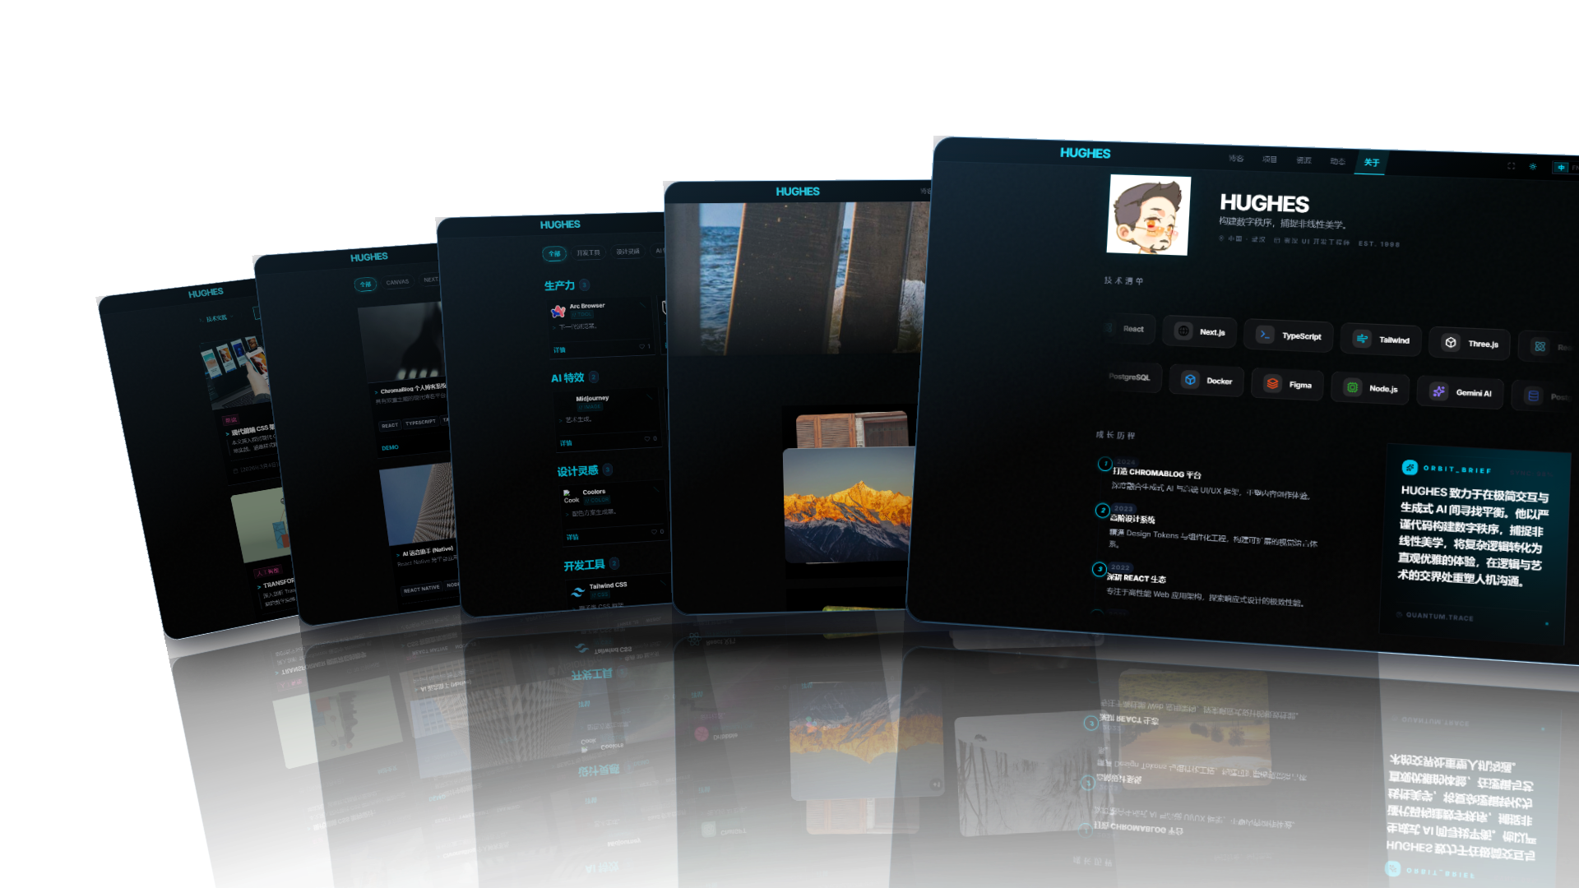Click TYPESCRIPT tag on ChromaBlog project
1579x888 pixels.
click(x=420, y=423)
